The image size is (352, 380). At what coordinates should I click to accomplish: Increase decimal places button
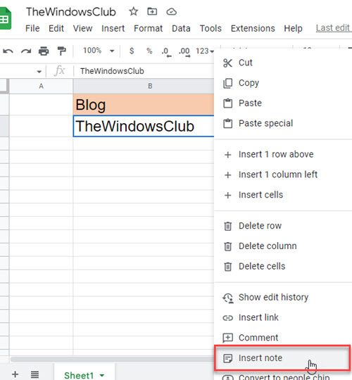(184, 51)
